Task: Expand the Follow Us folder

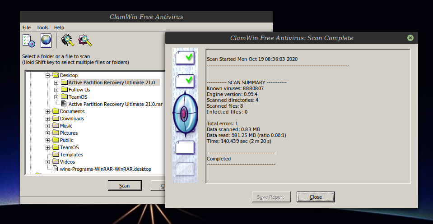Action: [x=56, y=90]
